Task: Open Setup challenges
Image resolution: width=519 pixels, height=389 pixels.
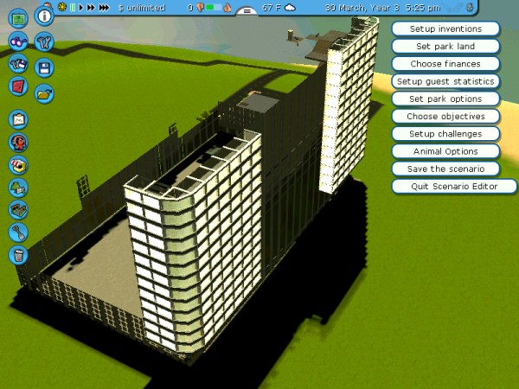Action: click(x=445, y=134)
